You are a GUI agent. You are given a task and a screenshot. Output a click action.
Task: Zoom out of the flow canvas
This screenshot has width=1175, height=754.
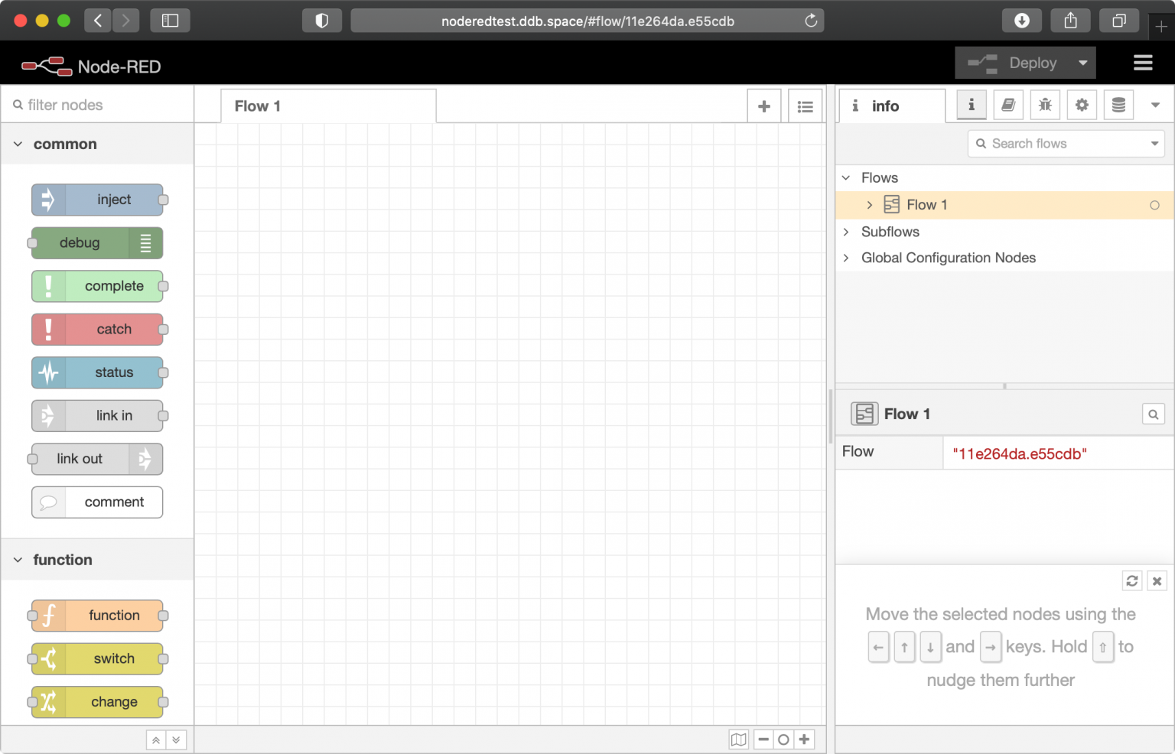[x=763, y=739]
